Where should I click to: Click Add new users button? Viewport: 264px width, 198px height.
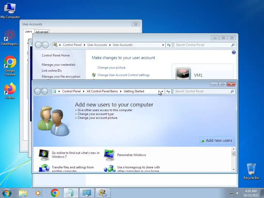click(x=217, y=141)
